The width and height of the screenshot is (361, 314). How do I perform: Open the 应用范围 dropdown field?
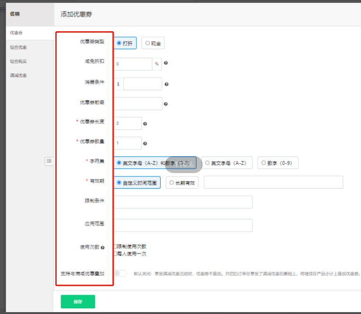183,225
